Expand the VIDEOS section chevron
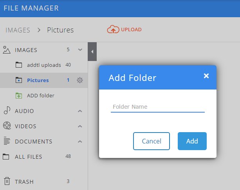The image size is (240, 190). coord(80,126)
